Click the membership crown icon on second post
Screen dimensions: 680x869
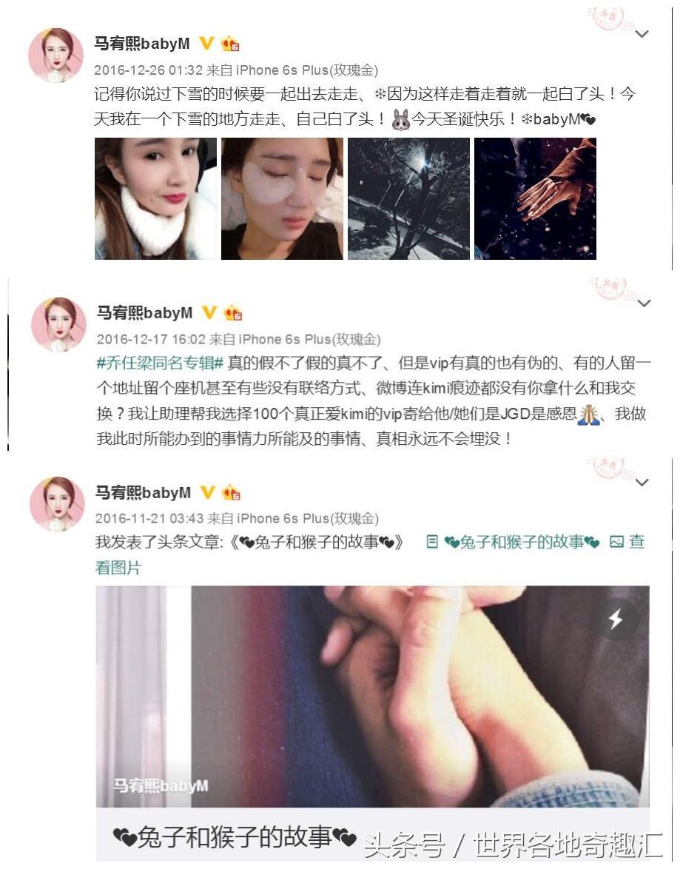click(233, 313)
